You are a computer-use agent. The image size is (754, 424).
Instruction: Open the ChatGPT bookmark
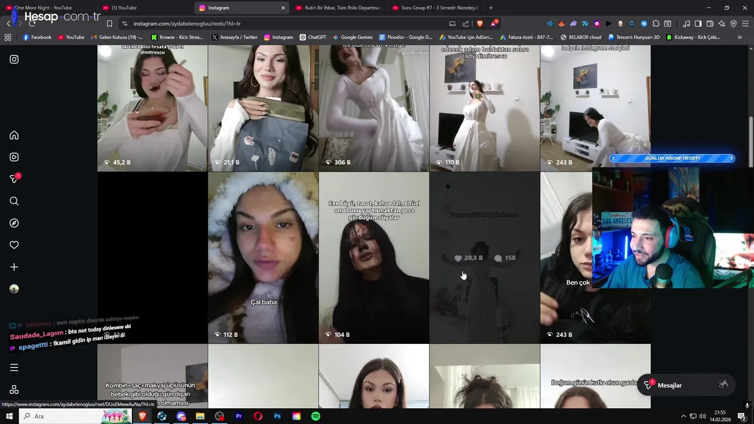coord(313,37)
